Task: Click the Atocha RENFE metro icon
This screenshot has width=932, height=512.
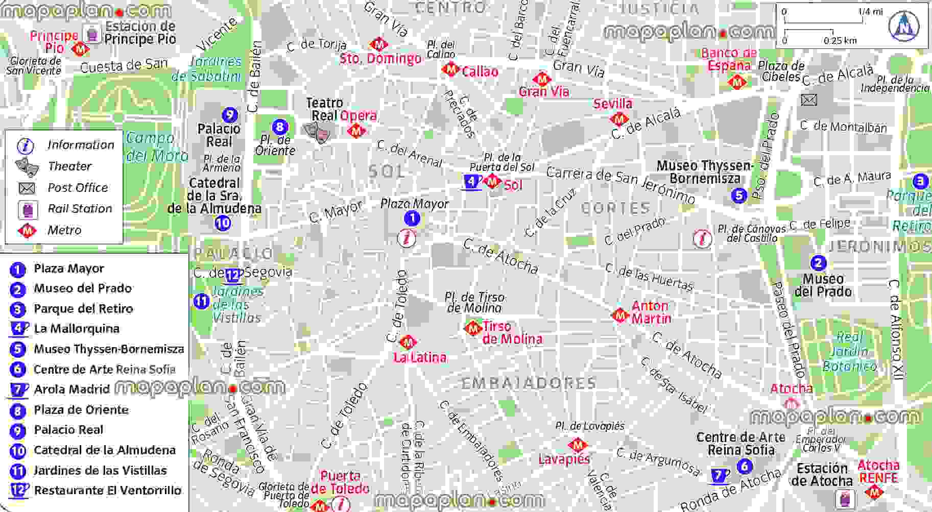Action: (x=874, y=493)
